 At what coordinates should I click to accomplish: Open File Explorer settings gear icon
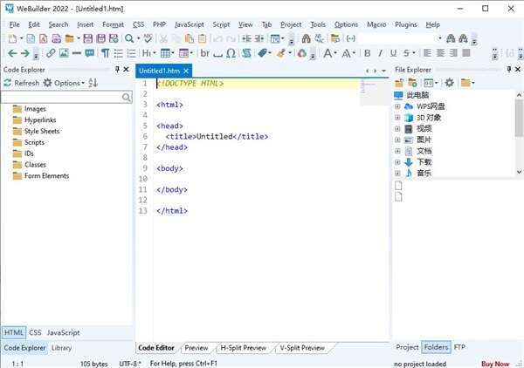(x=449, y=83)
